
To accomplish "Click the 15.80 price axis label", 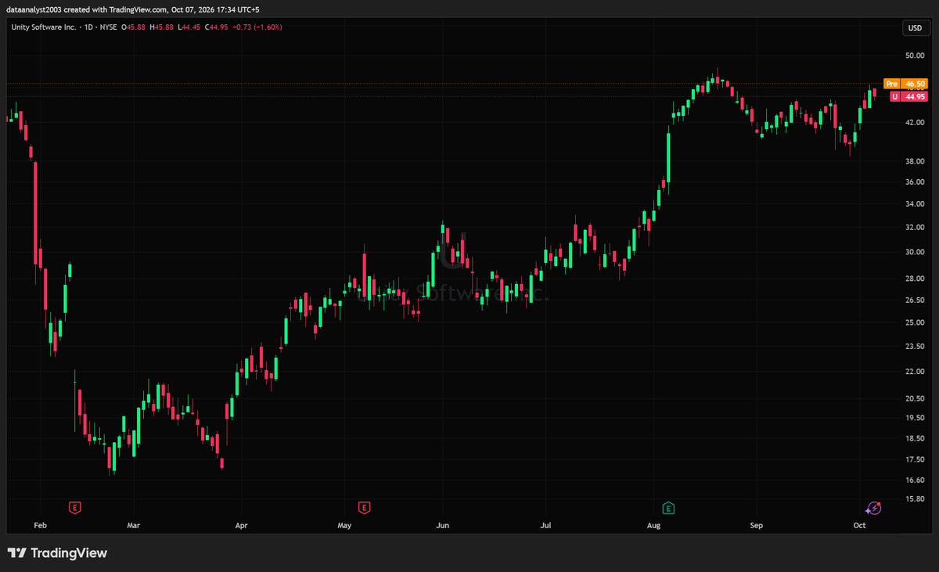I will coord(915,498).
